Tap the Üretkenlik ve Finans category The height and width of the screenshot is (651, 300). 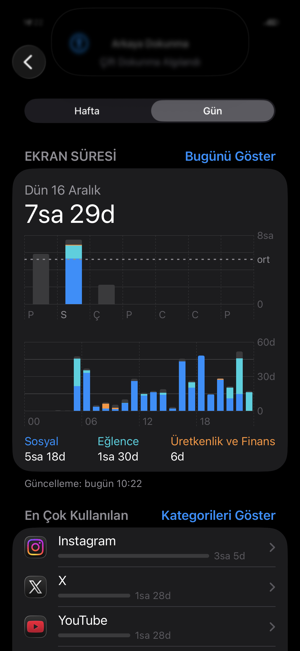(x=223, y=441)
